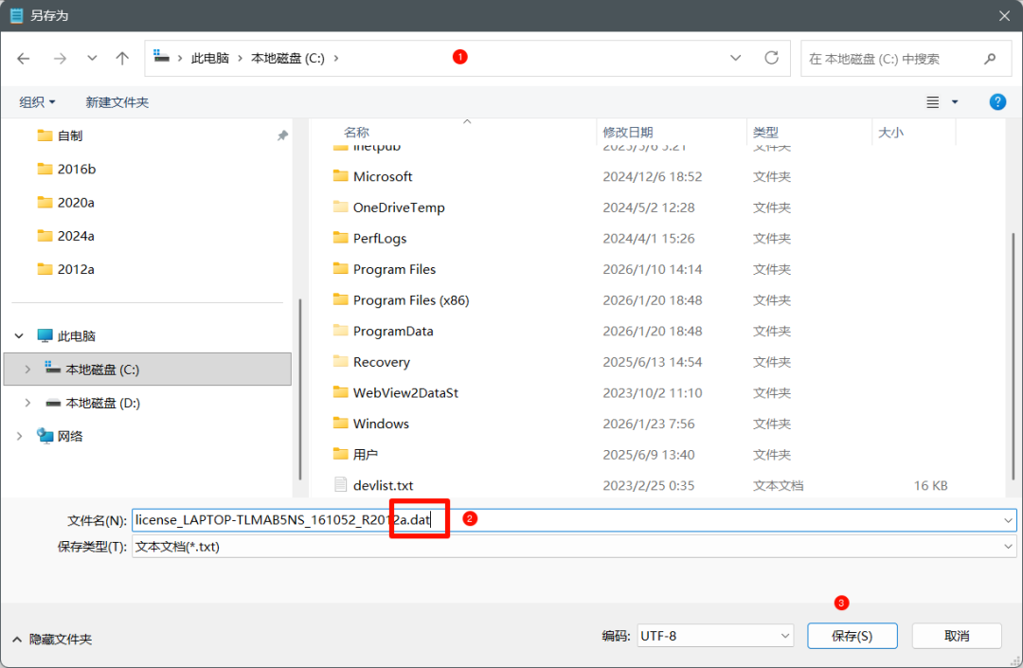The height and width of the screenshot is (668, 1023).
Task: Click the 16 KB size cell
Action: (x=930, y=485)
